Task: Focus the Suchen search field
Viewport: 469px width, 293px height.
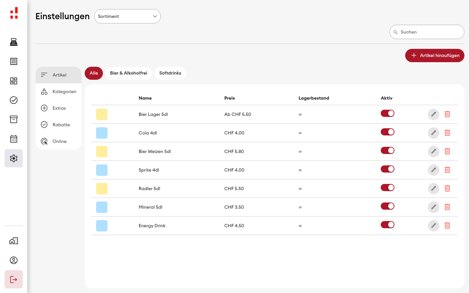Action: click(427, 32)
